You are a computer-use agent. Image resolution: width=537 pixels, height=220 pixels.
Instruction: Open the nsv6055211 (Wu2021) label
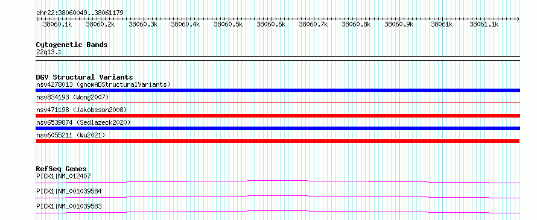pyautogui.click(x=71, y=135)
